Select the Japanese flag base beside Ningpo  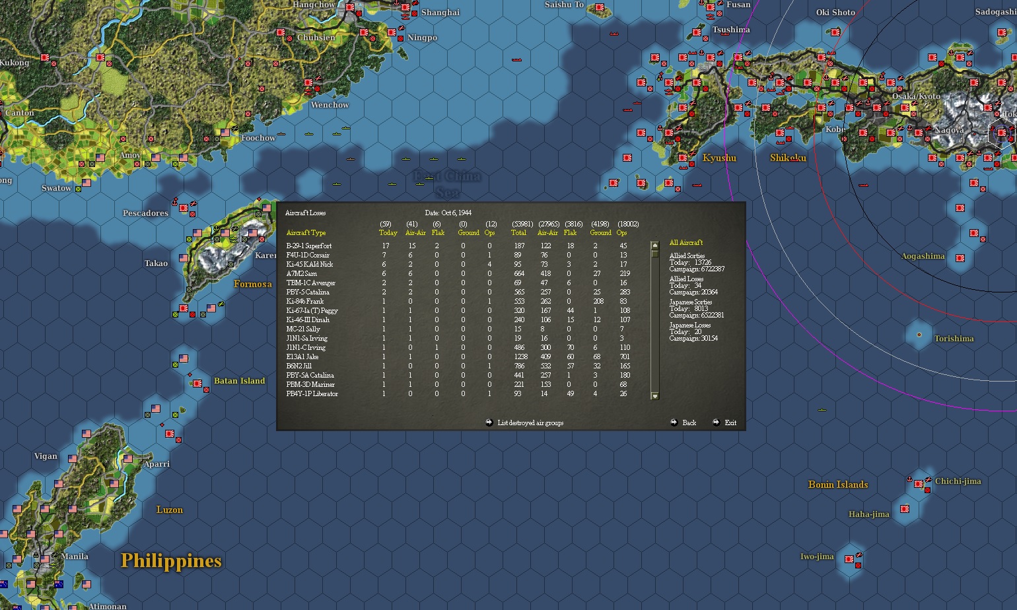click(x=392, y=32)
